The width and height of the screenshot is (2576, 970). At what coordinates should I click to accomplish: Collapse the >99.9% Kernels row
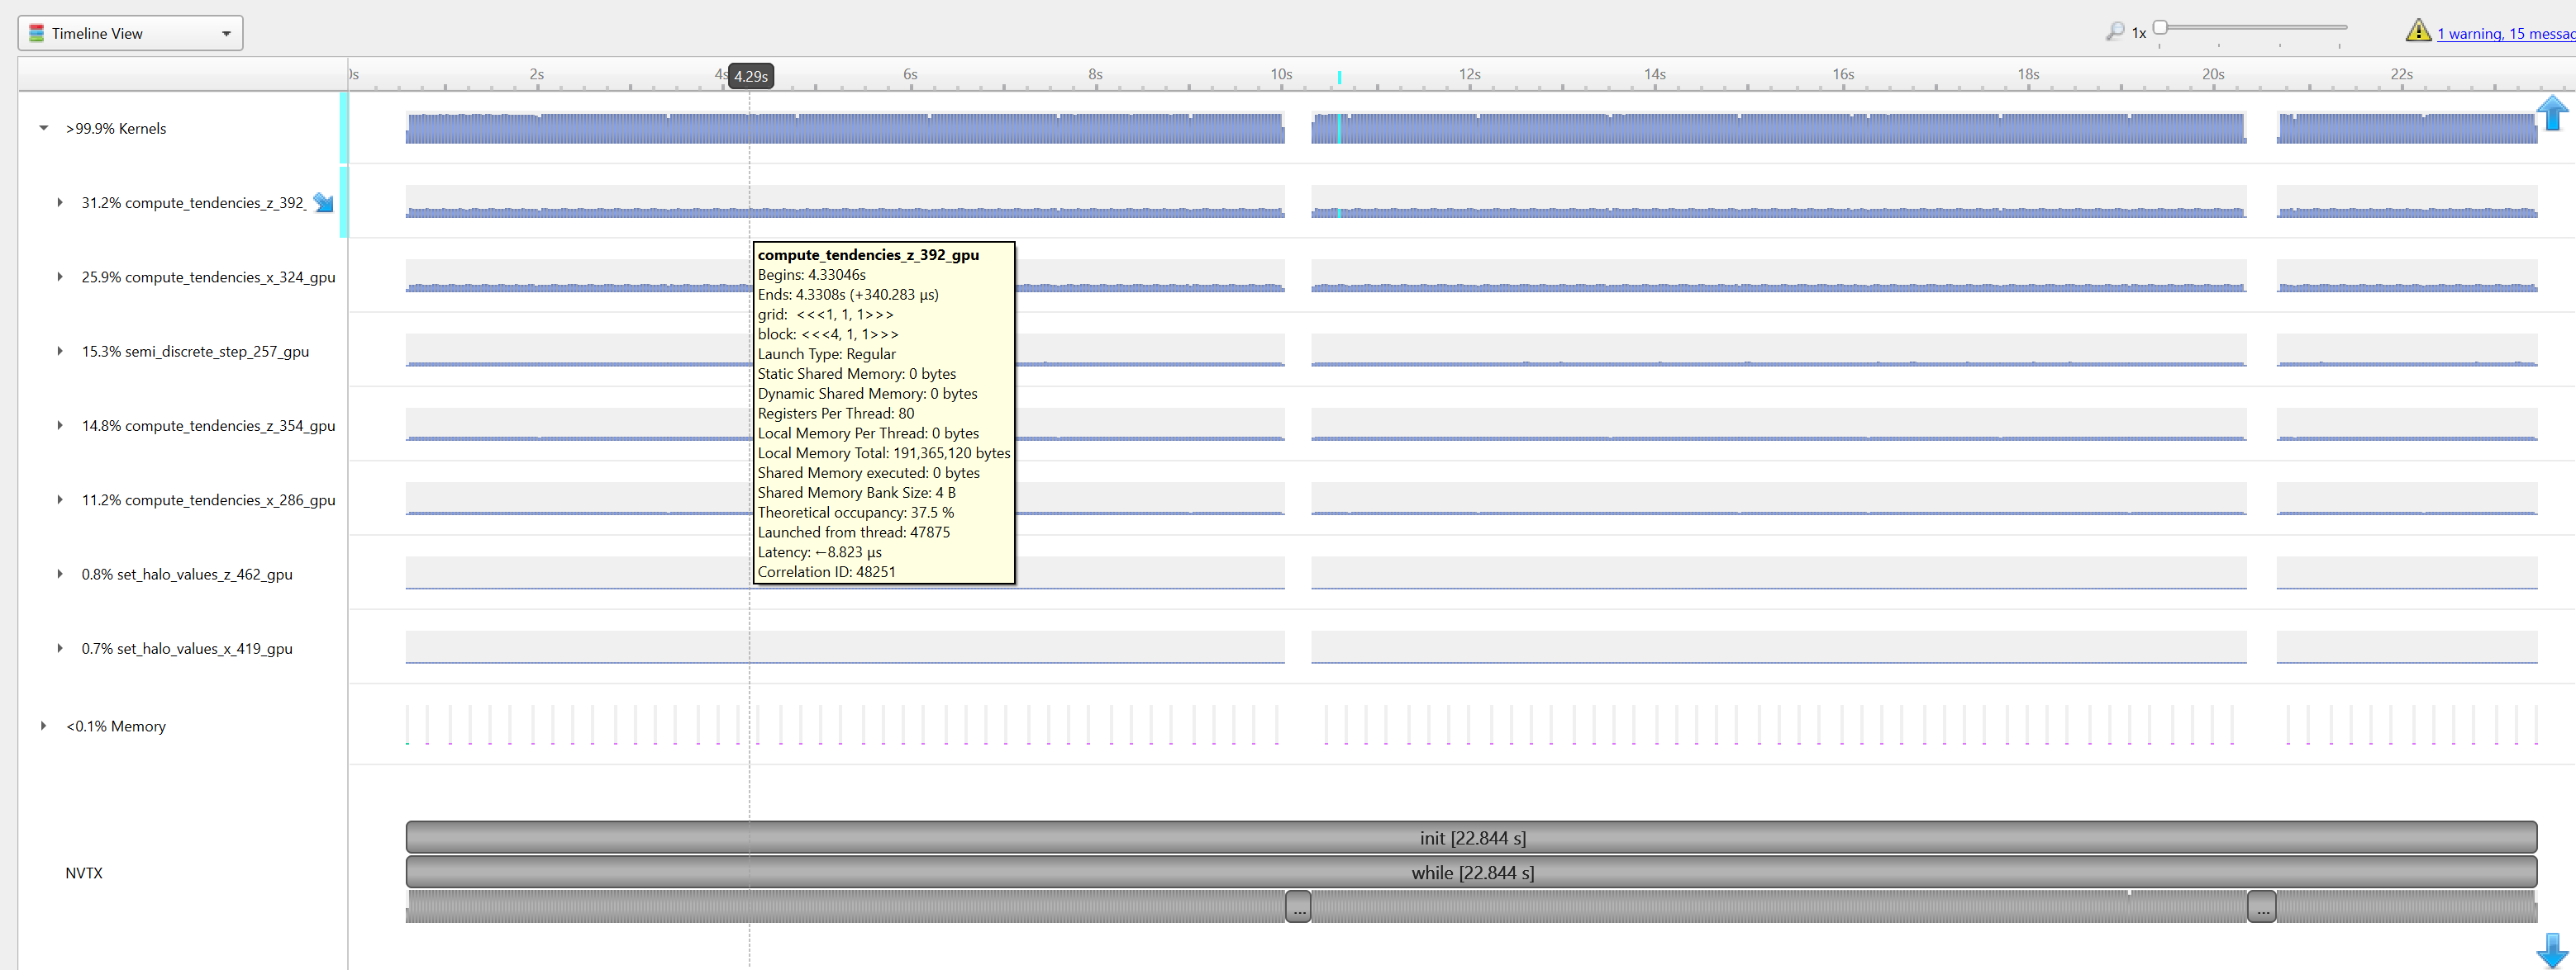pyautogui.click(x=44, y=128)
